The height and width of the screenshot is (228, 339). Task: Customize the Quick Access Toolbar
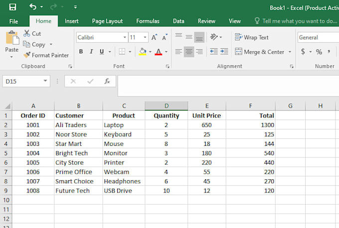coord(75,7)
